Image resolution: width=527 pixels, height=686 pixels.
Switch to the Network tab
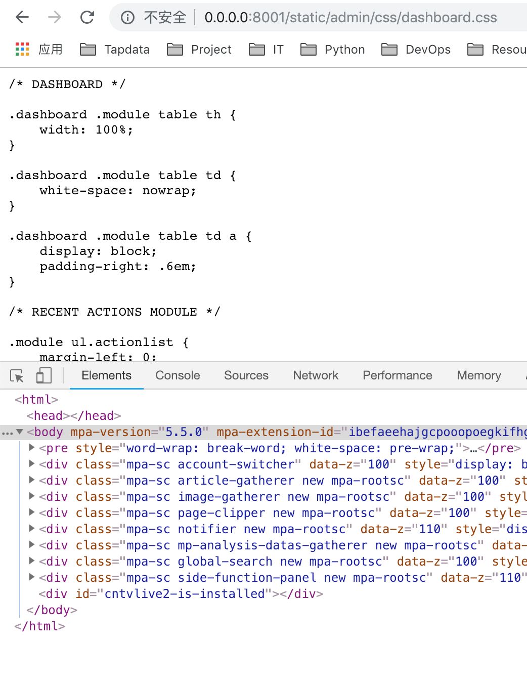point(316,375)
